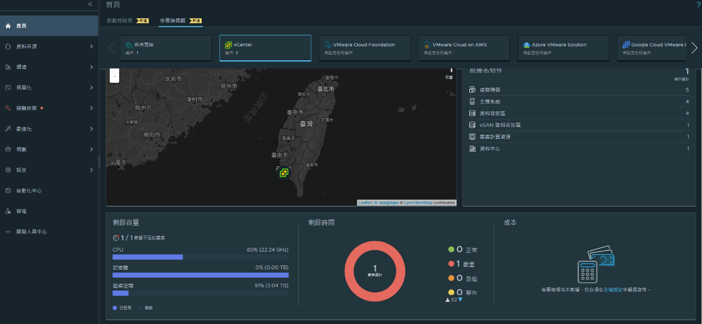Screen dimensions: 702x324
Task: Select the 多雲端概觀 tab
Action: click(173, 20)
